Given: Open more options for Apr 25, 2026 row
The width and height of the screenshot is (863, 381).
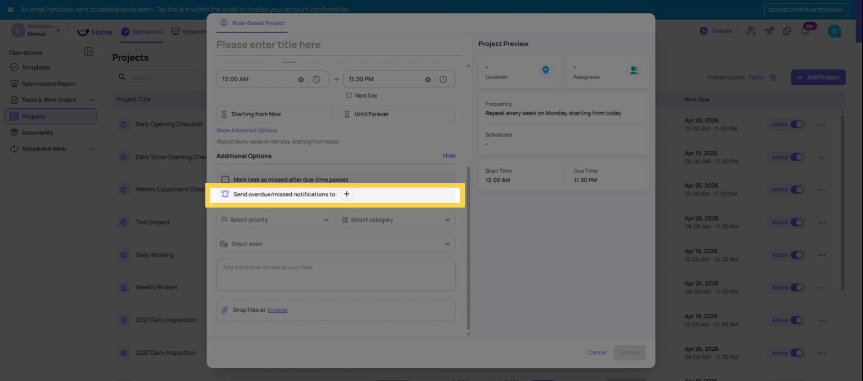Looking at the screenshot, I should tap(822, 190).
